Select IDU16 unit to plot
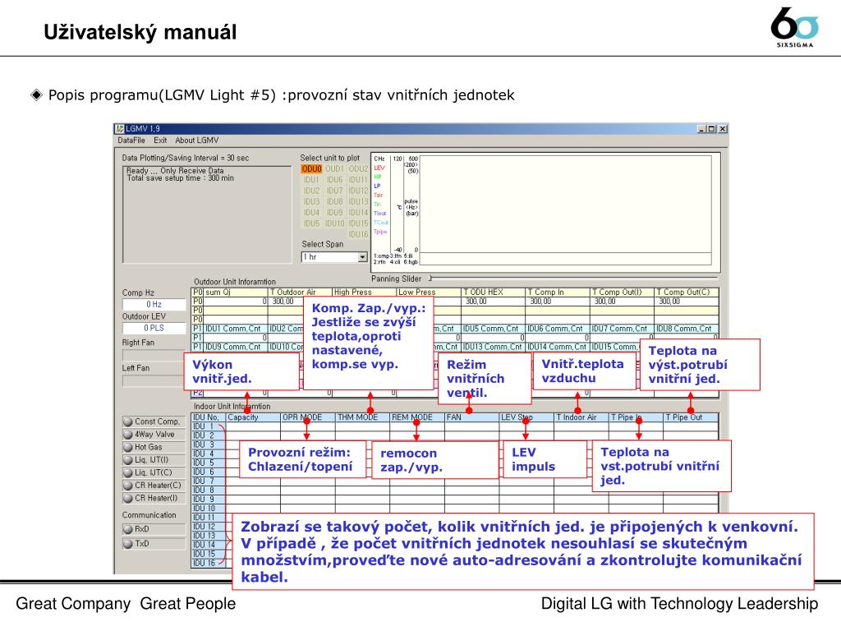The image size is (841, 631). (358, 234)
